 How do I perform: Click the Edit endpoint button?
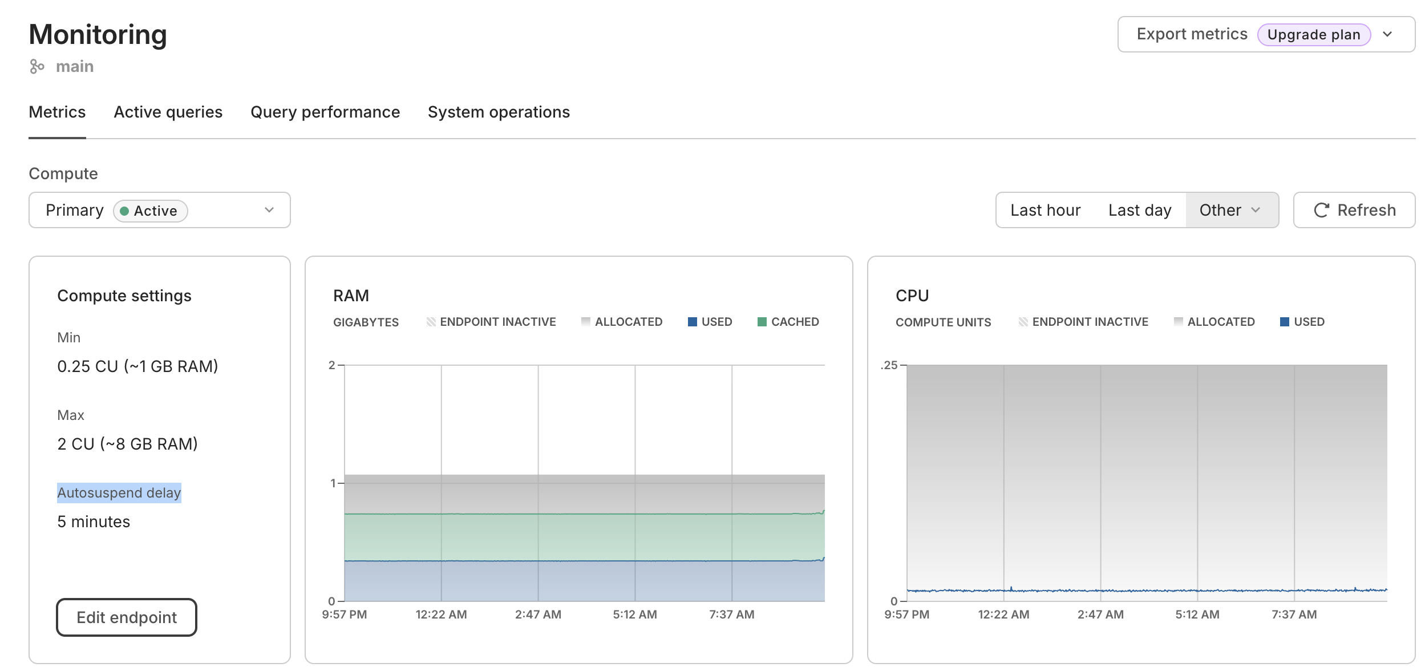click(x=126, y=617)
